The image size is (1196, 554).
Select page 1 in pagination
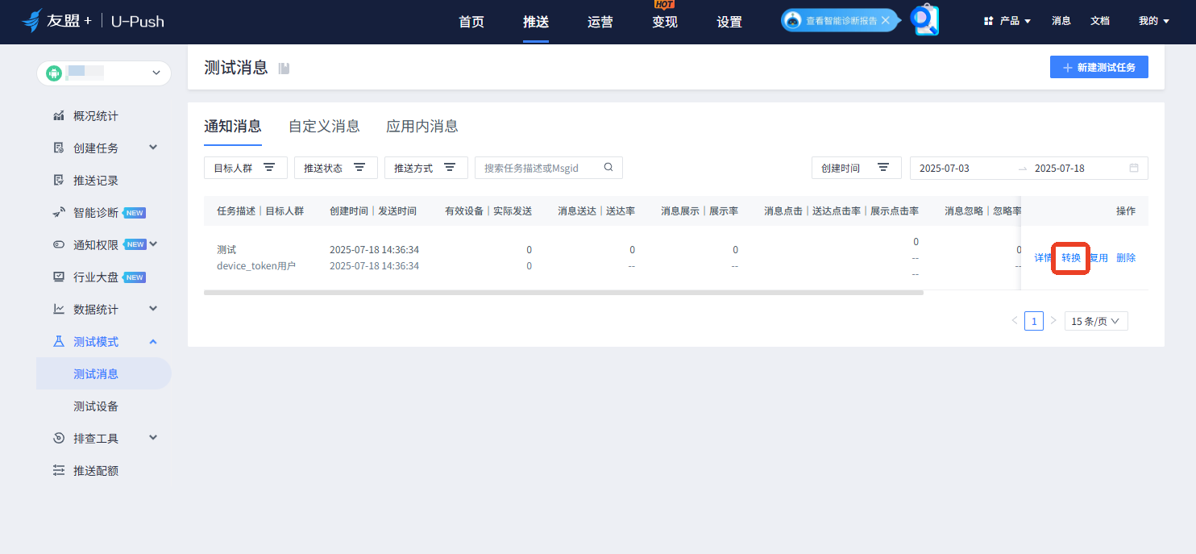click(1034, 321)
